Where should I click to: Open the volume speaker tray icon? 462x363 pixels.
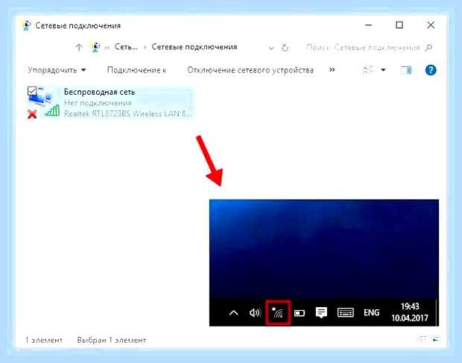pos(255,312)
